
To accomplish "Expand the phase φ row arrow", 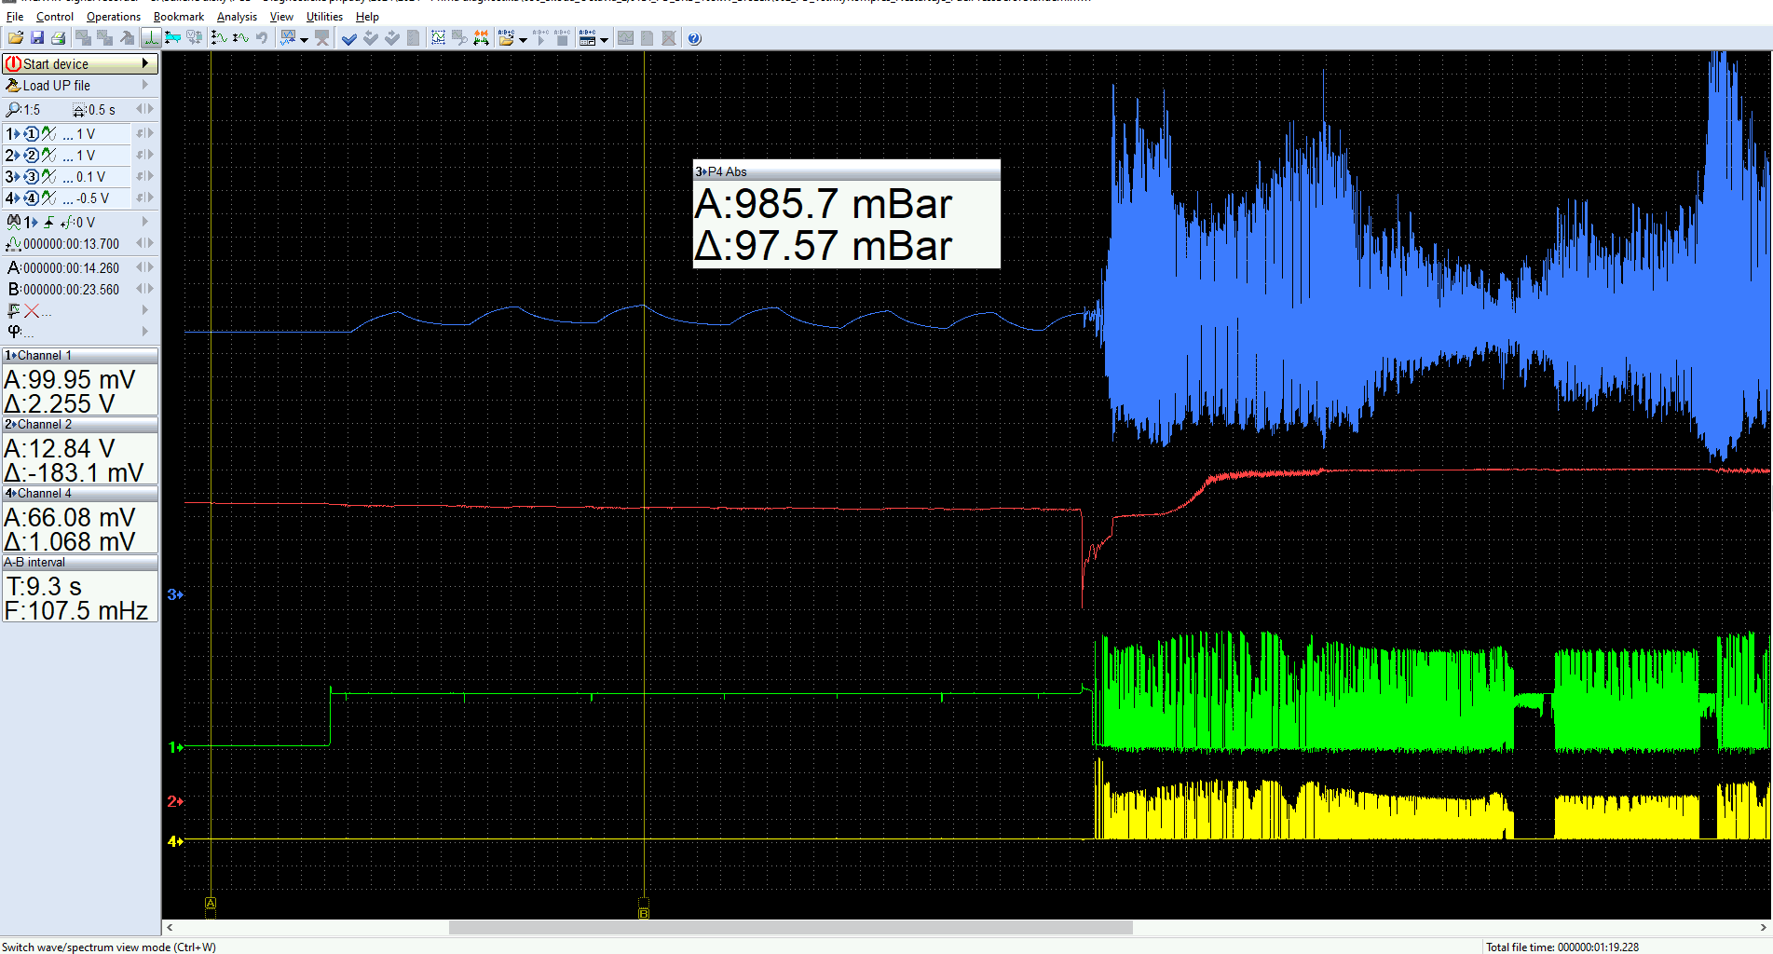I will (145, 331).
